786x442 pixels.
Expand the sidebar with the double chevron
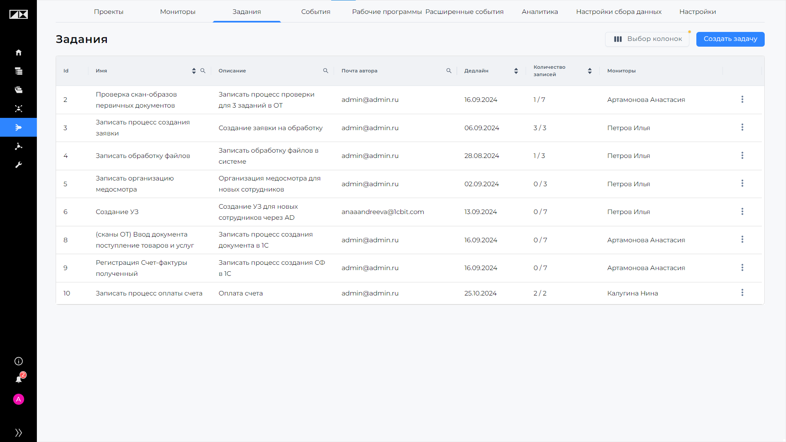click(x=18, y=433)
